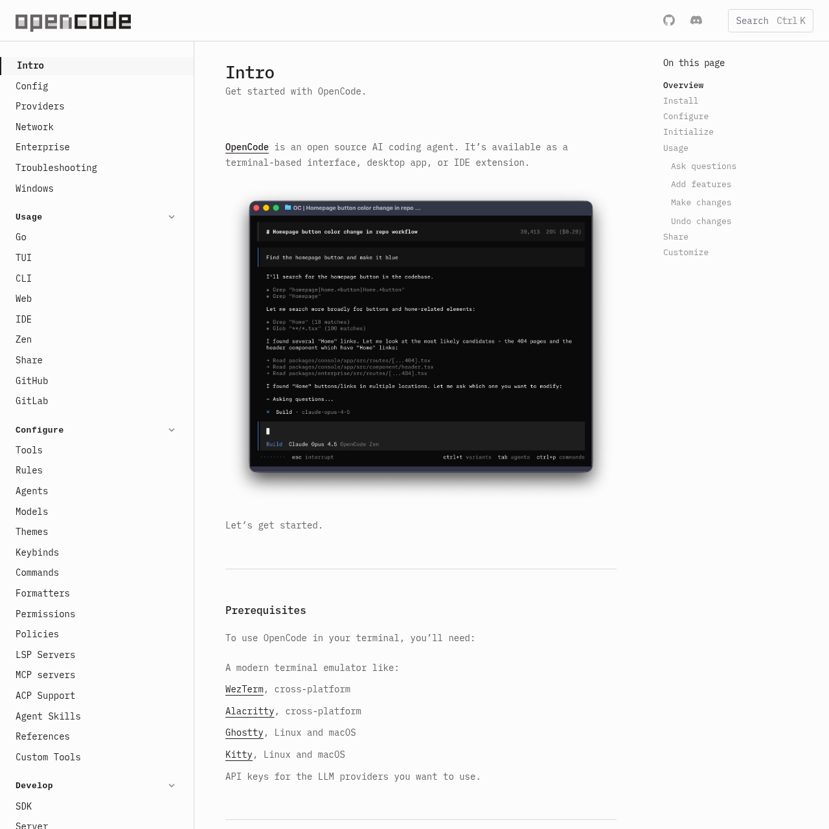The width and height of the screenshot is (829, 829).
Task: Jump to Make changes section
Action: [x=701, y=203]
